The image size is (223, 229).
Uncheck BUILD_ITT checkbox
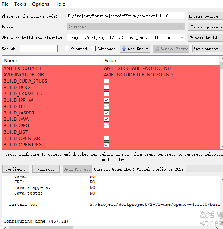point(106,107)
